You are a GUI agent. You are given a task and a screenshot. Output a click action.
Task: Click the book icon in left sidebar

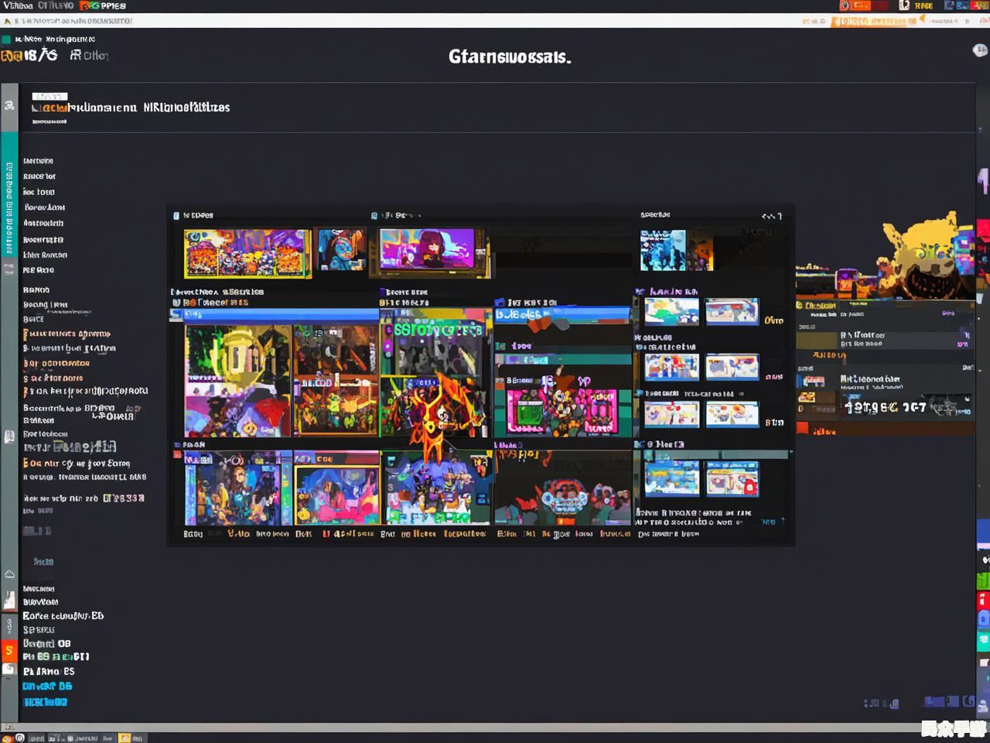click(9, 437)
